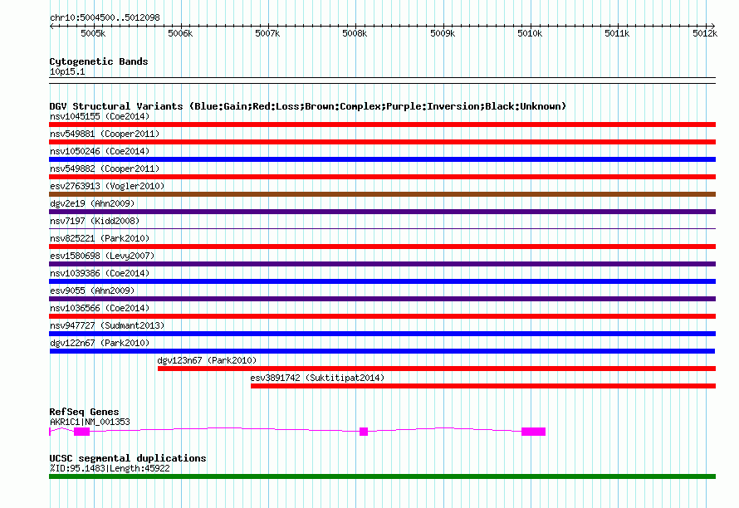Click the nsv7197 (Kidd2008) variant label
The width and height of the screenshot is (739, 508).
95,221
